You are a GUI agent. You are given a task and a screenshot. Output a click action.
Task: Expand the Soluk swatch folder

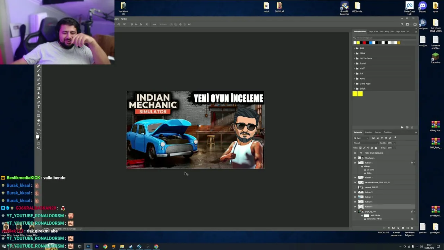click(354, 89)
